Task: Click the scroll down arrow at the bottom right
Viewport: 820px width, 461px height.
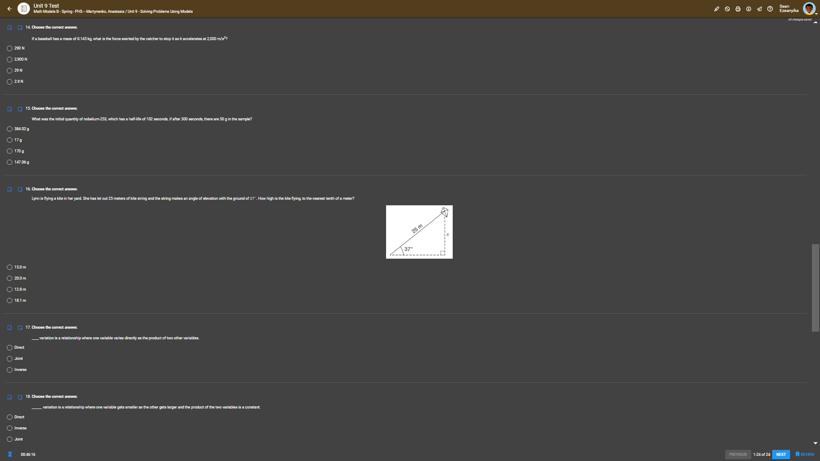Action: [815, 443]
